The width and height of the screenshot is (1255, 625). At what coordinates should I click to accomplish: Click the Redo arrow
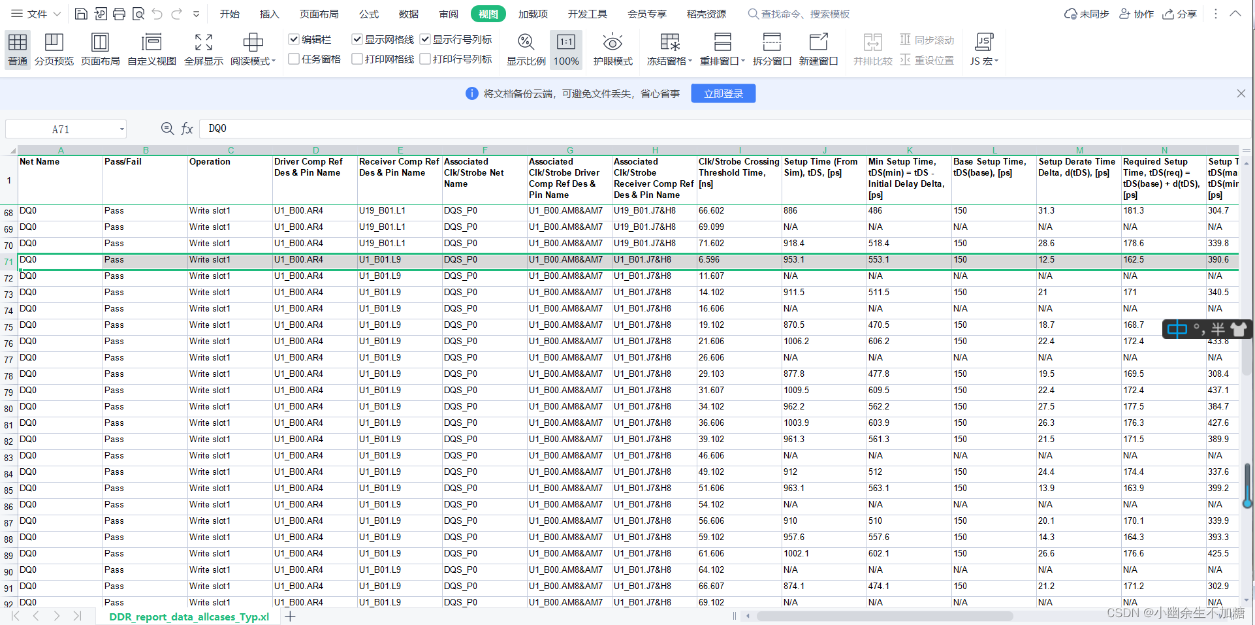(x=176, y=14)
